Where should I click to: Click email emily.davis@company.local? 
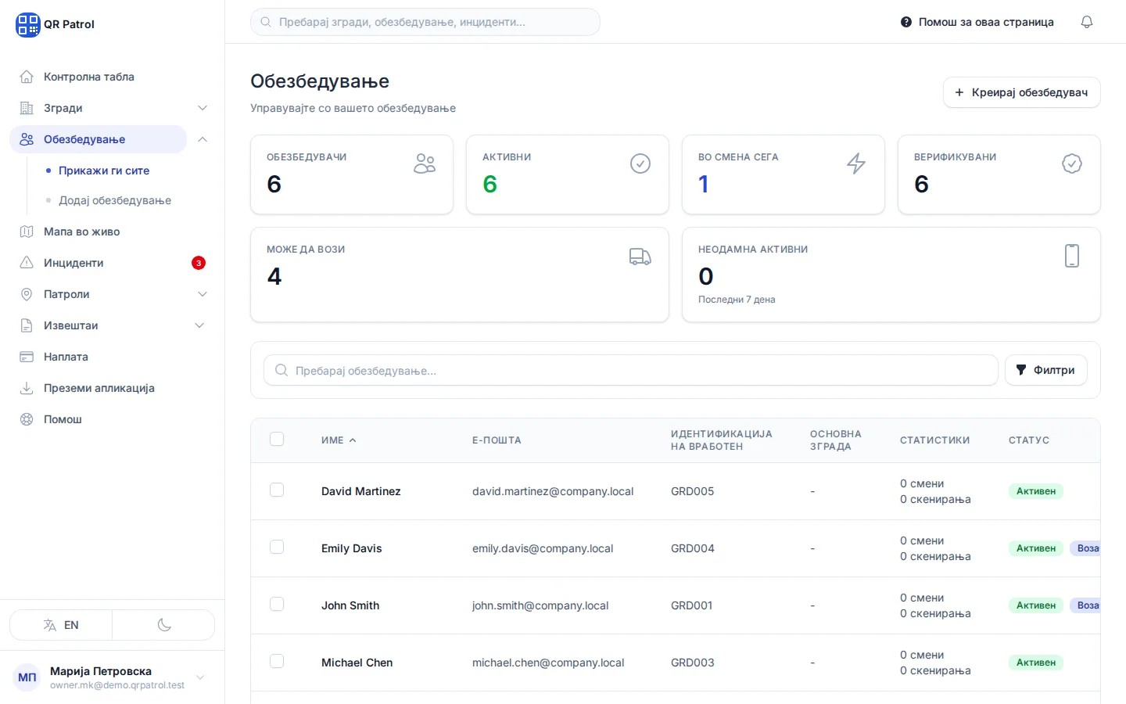tap(543, 548)
